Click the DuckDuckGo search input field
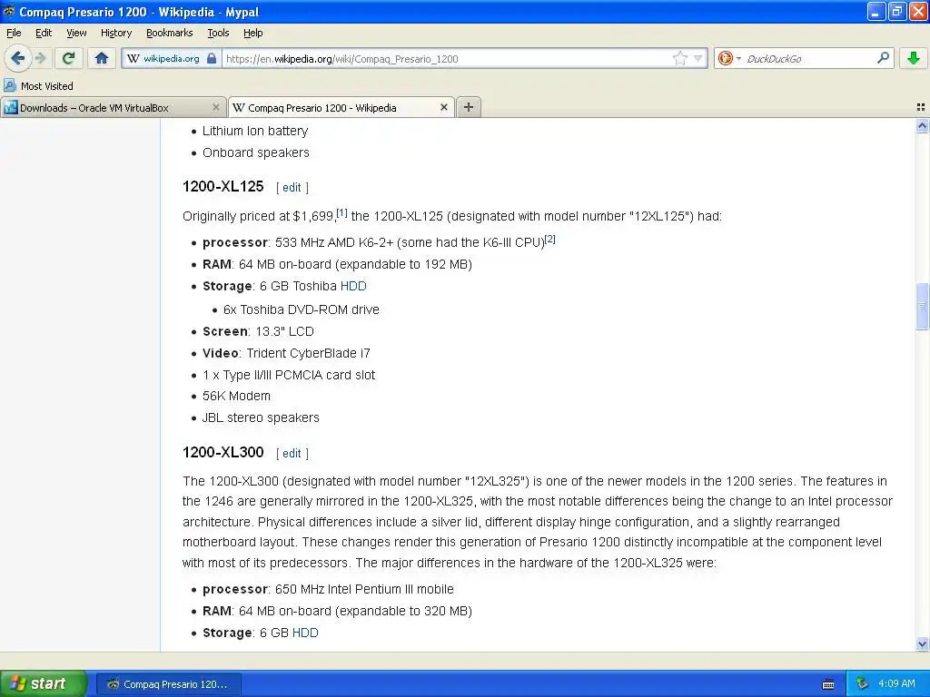 coord(809,59)
